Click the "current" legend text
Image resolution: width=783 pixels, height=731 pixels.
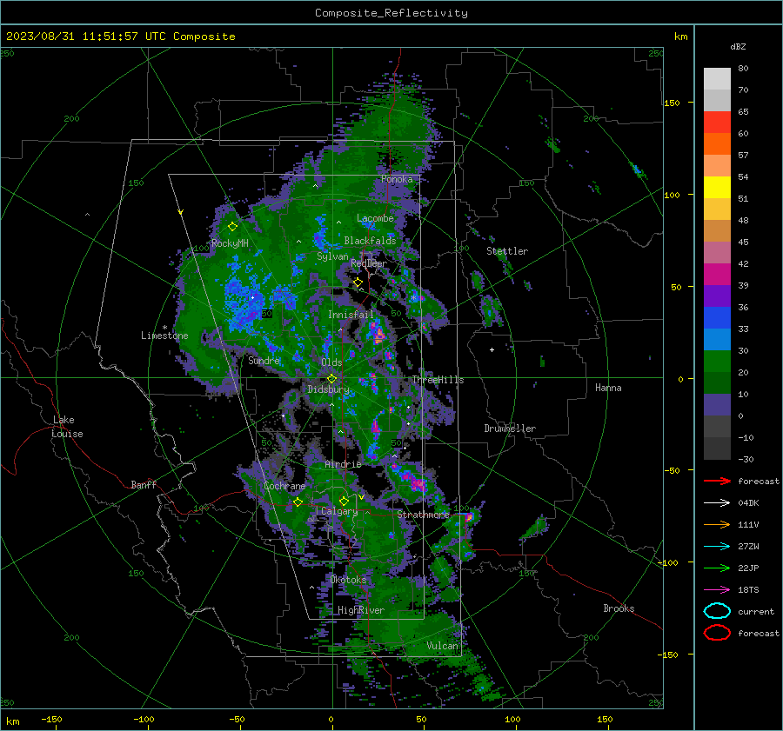click(756, 611)
